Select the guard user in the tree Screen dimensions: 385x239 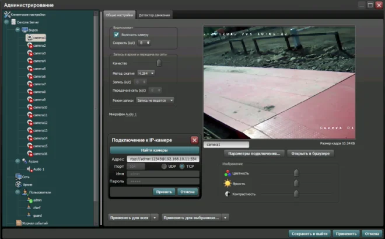[37, 214]
